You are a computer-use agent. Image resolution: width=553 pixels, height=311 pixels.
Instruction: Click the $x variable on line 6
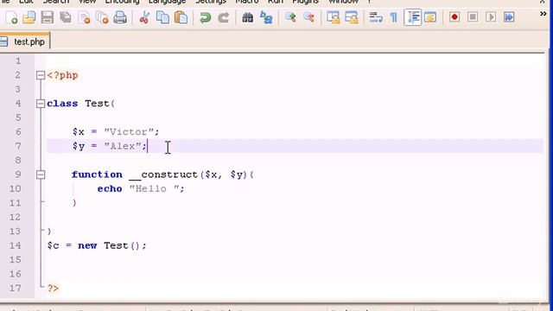pyautogui.click(x=79, y=132)
